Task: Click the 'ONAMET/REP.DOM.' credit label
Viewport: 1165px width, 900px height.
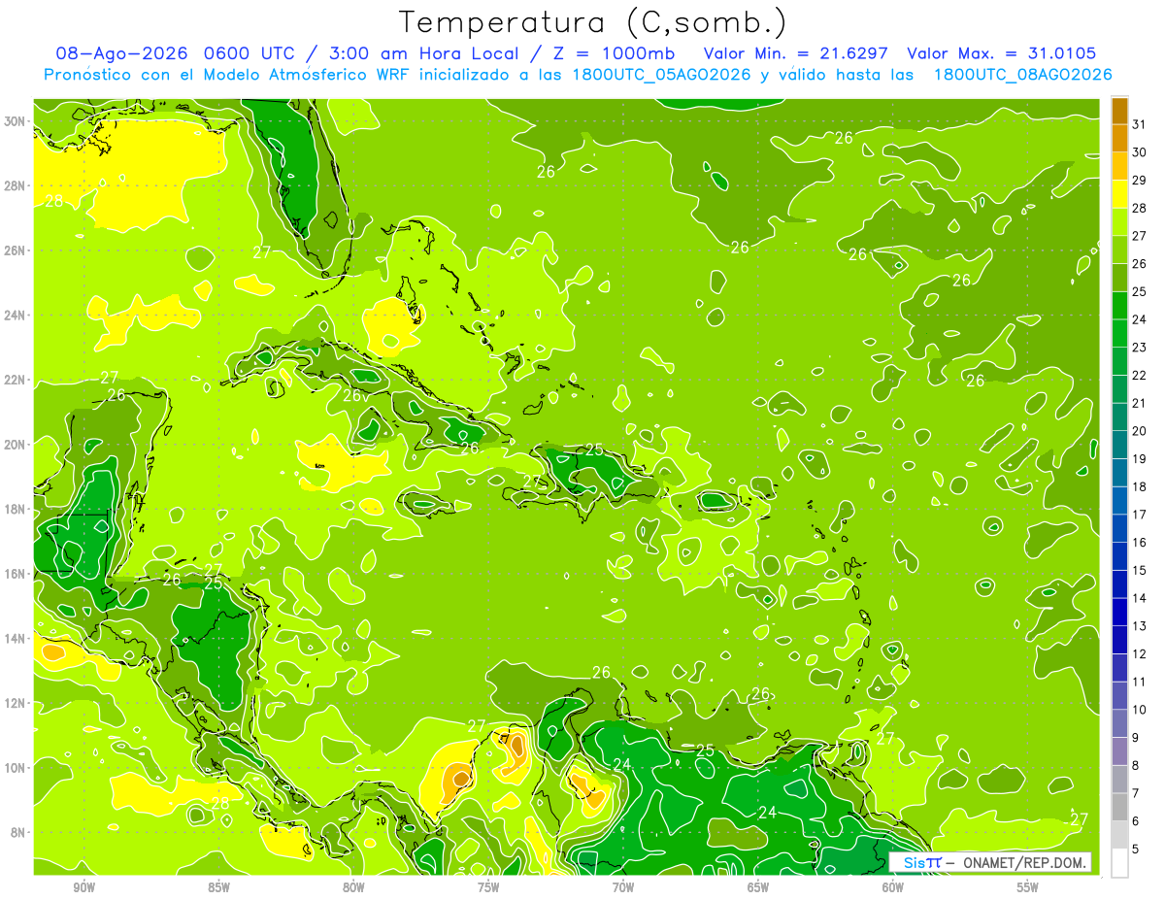Action: click(x=1025, y=862)
